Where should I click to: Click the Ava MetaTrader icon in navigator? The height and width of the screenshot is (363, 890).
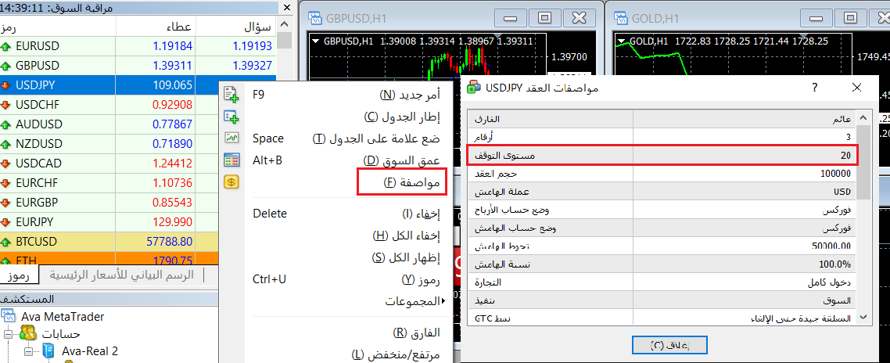click(8, 316)
